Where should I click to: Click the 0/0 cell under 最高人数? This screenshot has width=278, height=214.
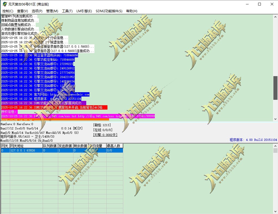pyautogui.click(x=115, y=150)
